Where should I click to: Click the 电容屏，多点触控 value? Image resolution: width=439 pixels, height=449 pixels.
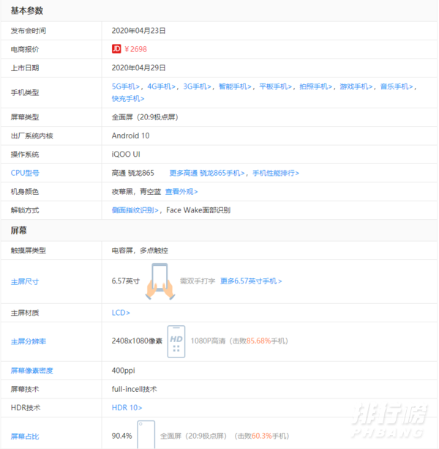pos(140,251)
